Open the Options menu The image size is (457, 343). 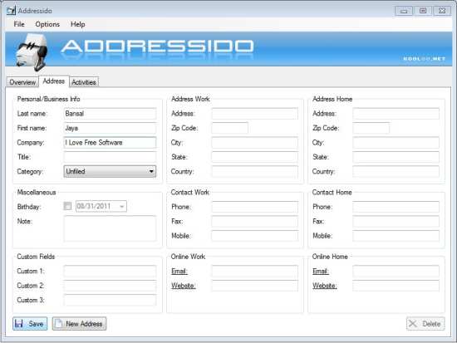(x=47, y=24)
